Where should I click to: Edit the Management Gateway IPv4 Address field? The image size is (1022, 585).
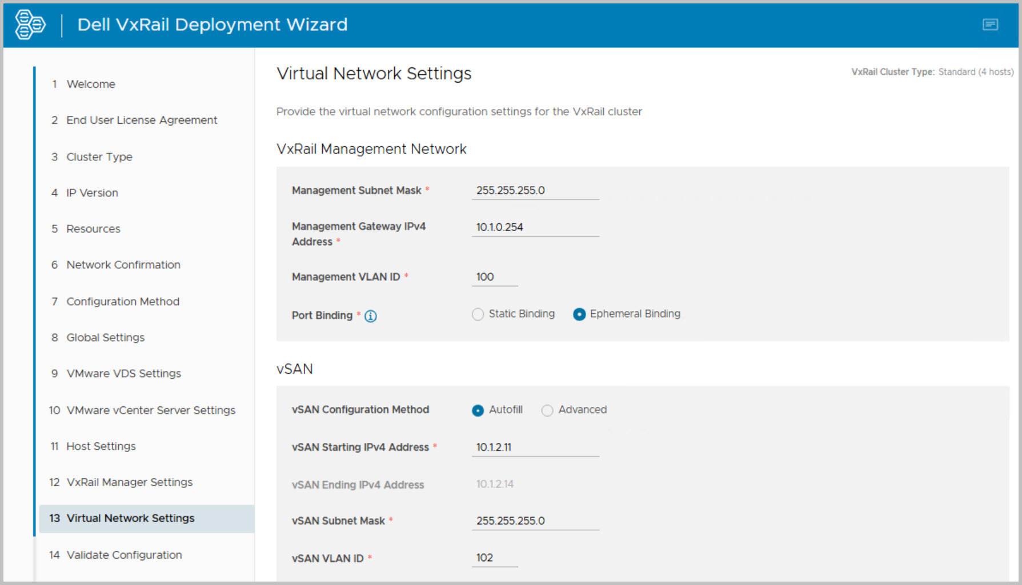[535, 227]
